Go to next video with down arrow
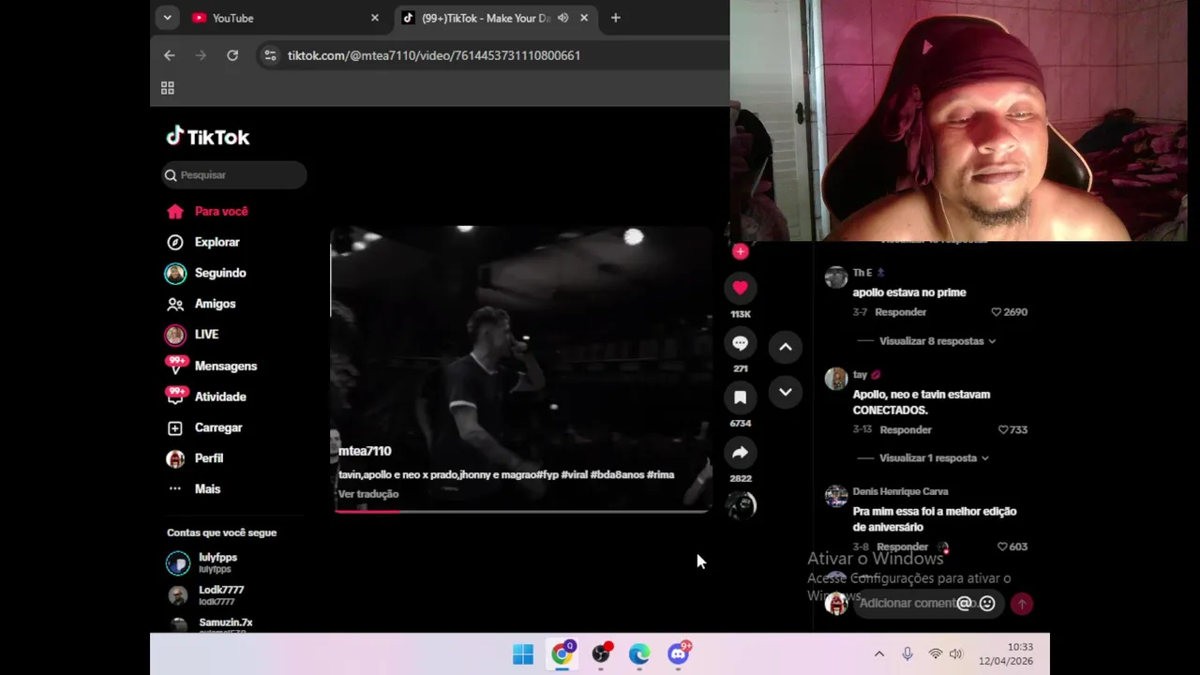The image size is (1200, 675). click(x=786, y=392)
